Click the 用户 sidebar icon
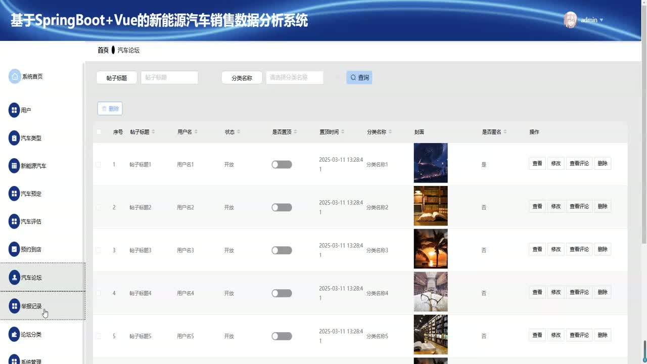This screenshot has width=647, height=364. pyautogui.click(x=14, y=110)
